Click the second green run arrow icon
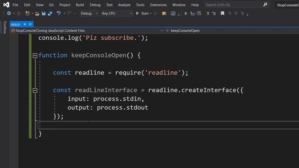This screenshot has height=168, width=299. pos(186,14)
